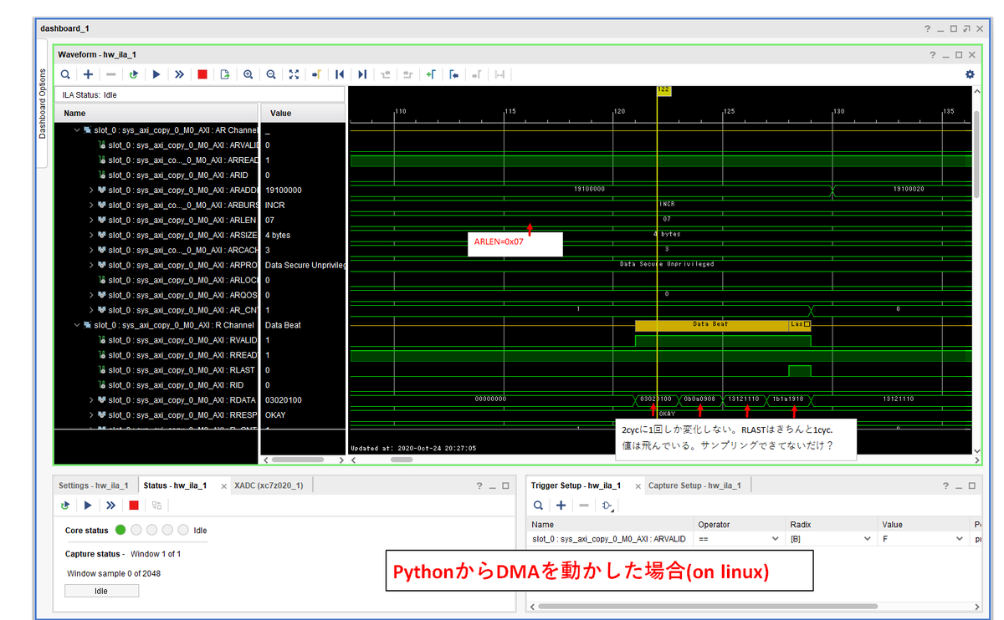Stop trigger with red square in Waveform toolbar

point(202,74)
